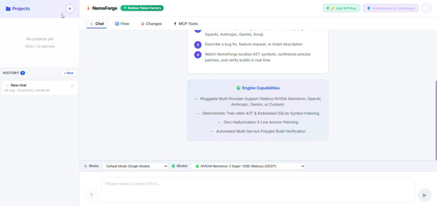
Task: Open the New chat history entry
Action: click(40, 88)
